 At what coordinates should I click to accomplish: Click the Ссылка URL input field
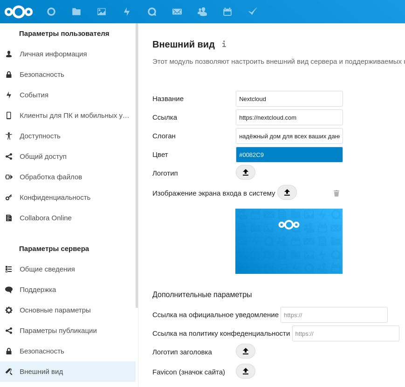click(289, 117)
